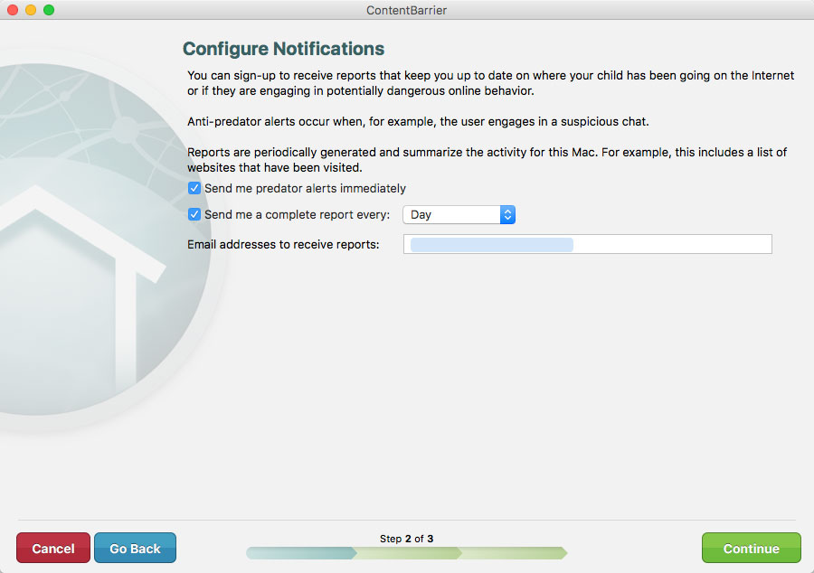
Task: Click the ContentBarrier window title
Action: 406,10
